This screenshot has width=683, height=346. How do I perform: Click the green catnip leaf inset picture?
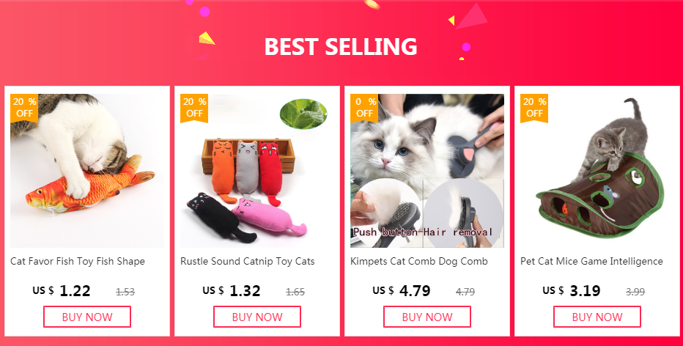click(303, 114)
